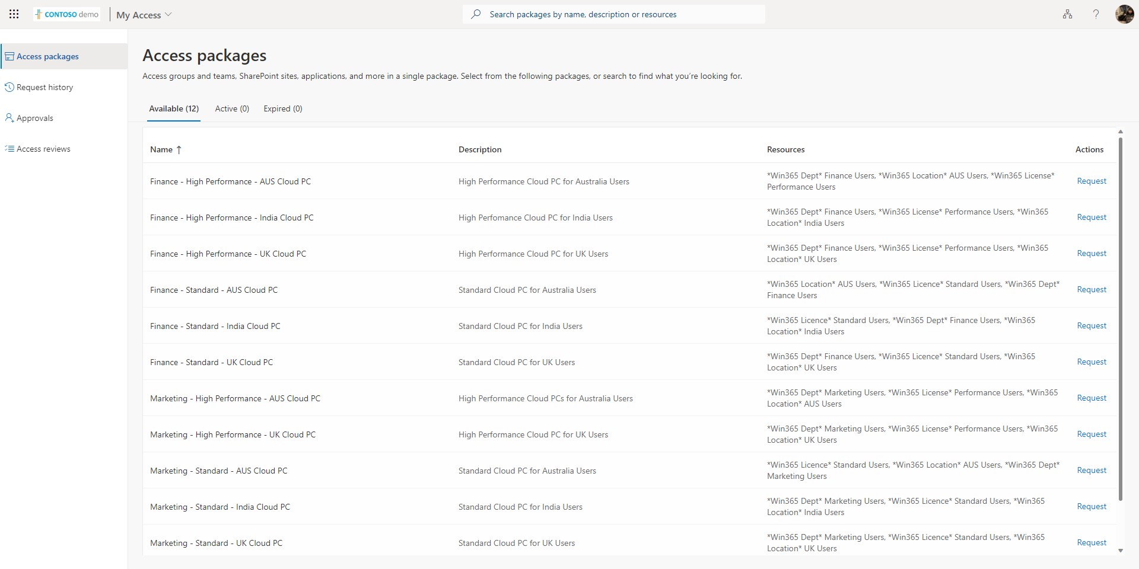The image size is (1139, 569).
Task: Open the organization switcher icon
Action: 1067,14
